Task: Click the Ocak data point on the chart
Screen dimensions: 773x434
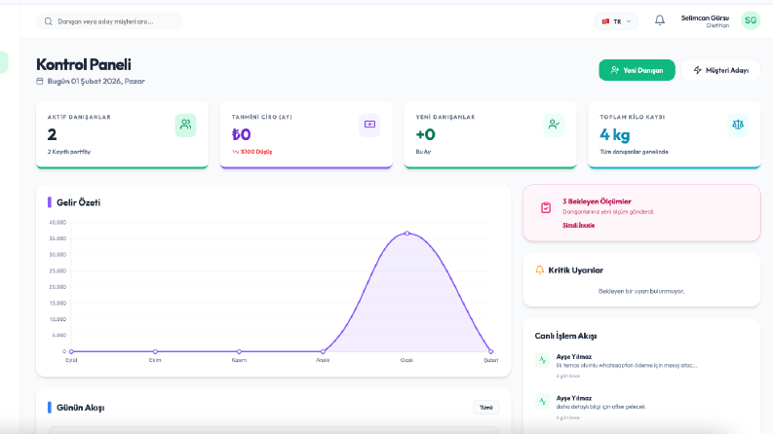Action: pos(406,234)
